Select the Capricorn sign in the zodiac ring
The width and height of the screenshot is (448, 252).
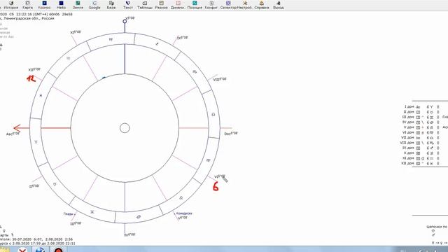[111, 39]
